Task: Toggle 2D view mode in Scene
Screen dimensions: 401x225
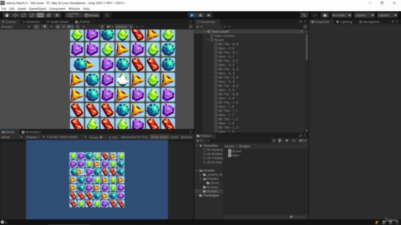Action: (x=36, y=27)
